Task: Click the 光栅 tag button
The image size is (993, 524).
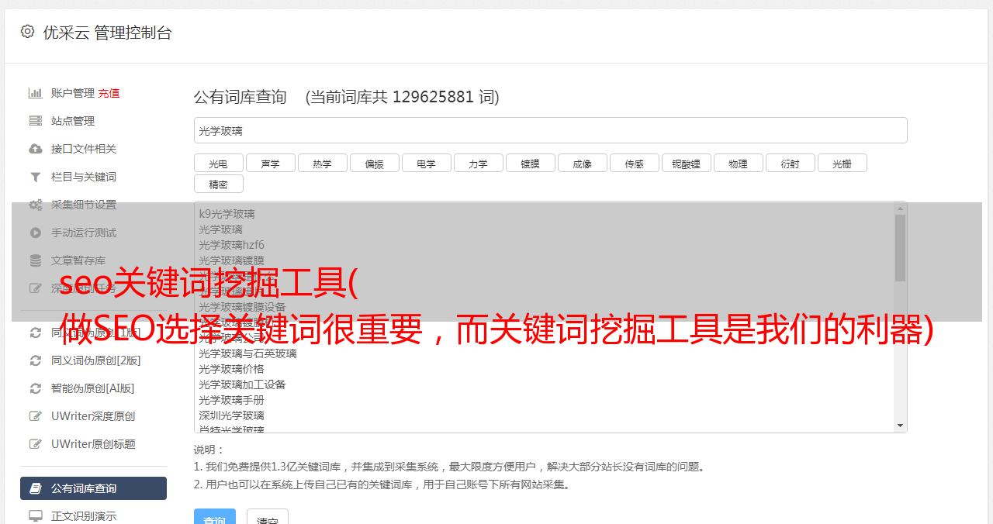Action: pos(842,163)
